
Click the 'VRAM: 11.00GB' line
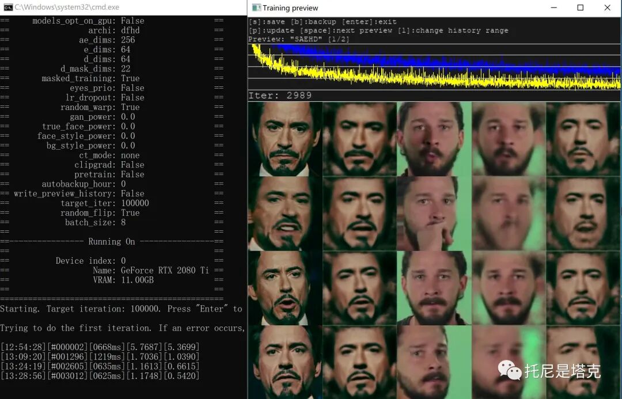(123, 280)
